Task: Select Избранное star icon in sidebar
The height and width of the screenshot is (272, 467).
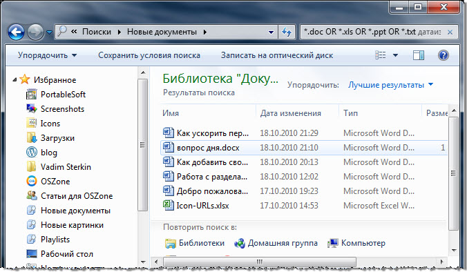Action: [x=25, y=79]
